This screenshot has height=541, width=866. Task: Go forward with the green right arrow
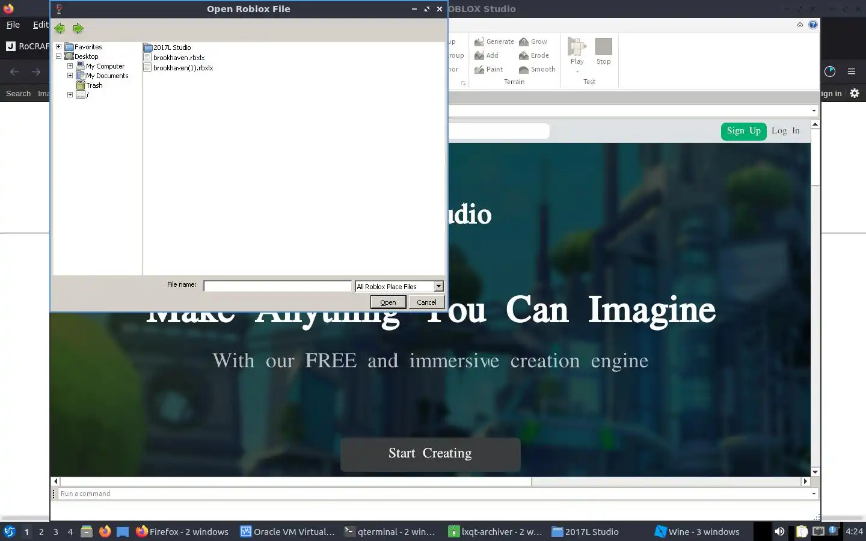click(x=78, y=28)
